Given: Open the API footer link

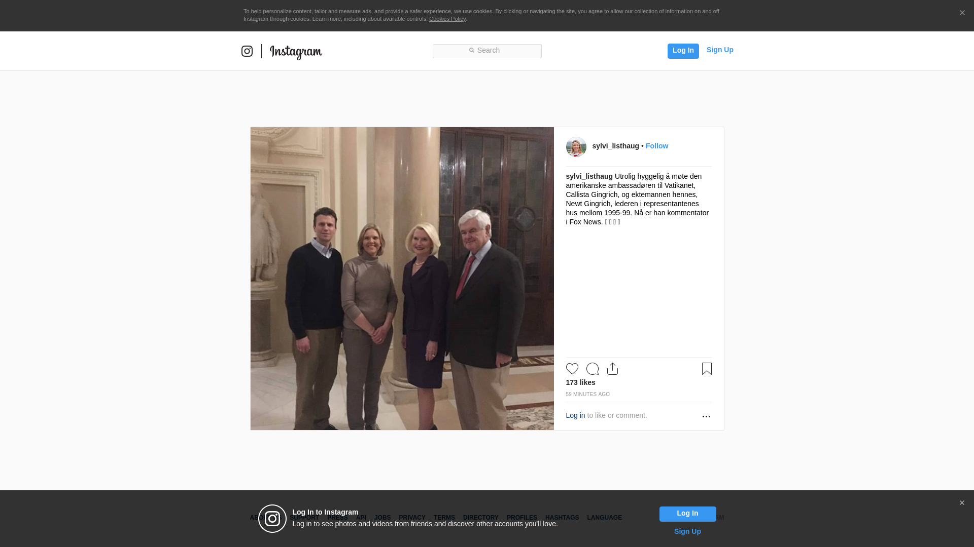Looking at the screenshot, I should (x=361, y=518).
